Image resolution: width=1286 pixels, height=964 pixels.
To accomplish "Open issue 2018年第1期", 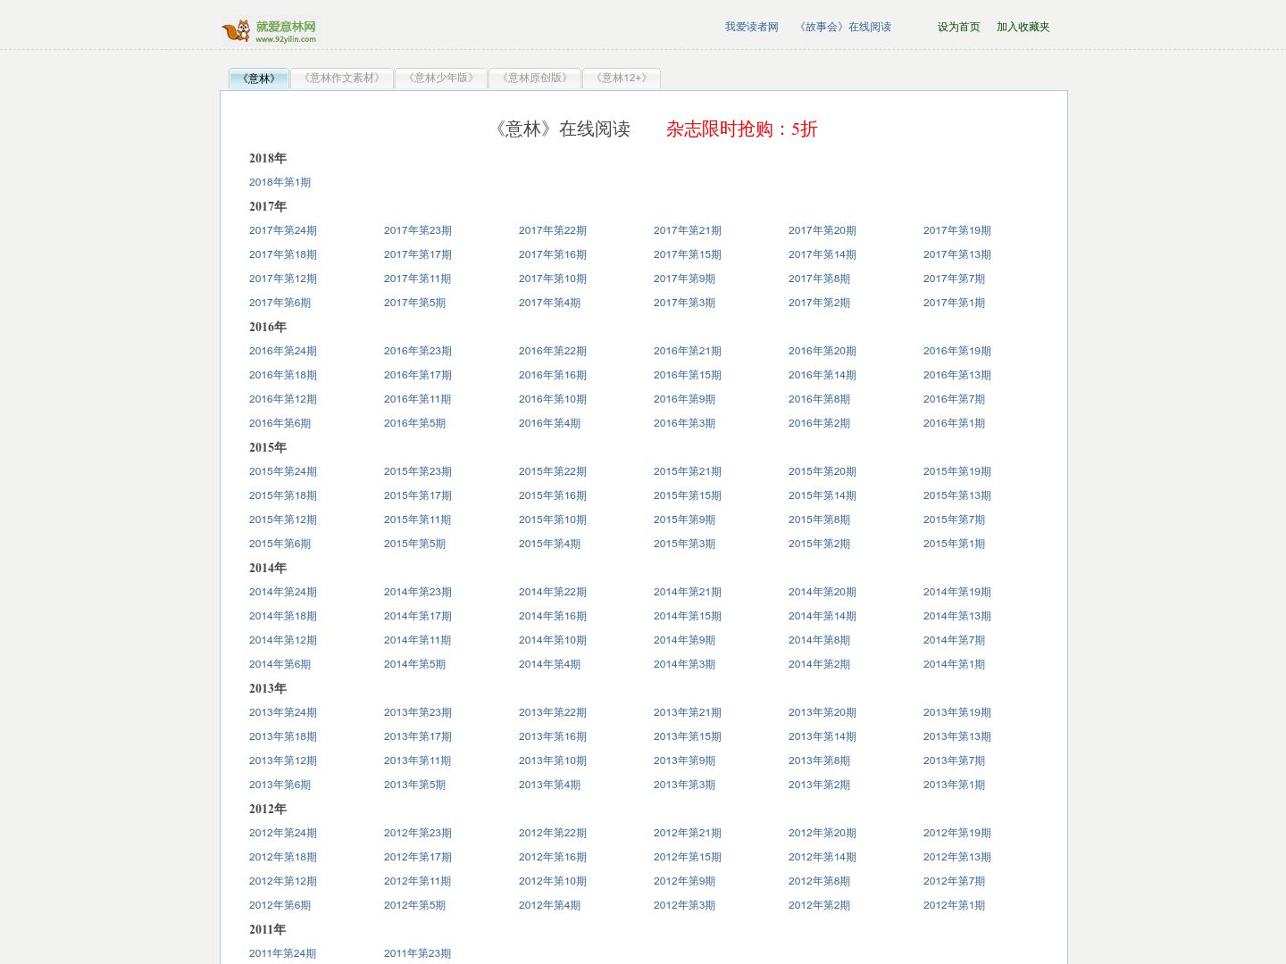I will click(x=280, y=182).
